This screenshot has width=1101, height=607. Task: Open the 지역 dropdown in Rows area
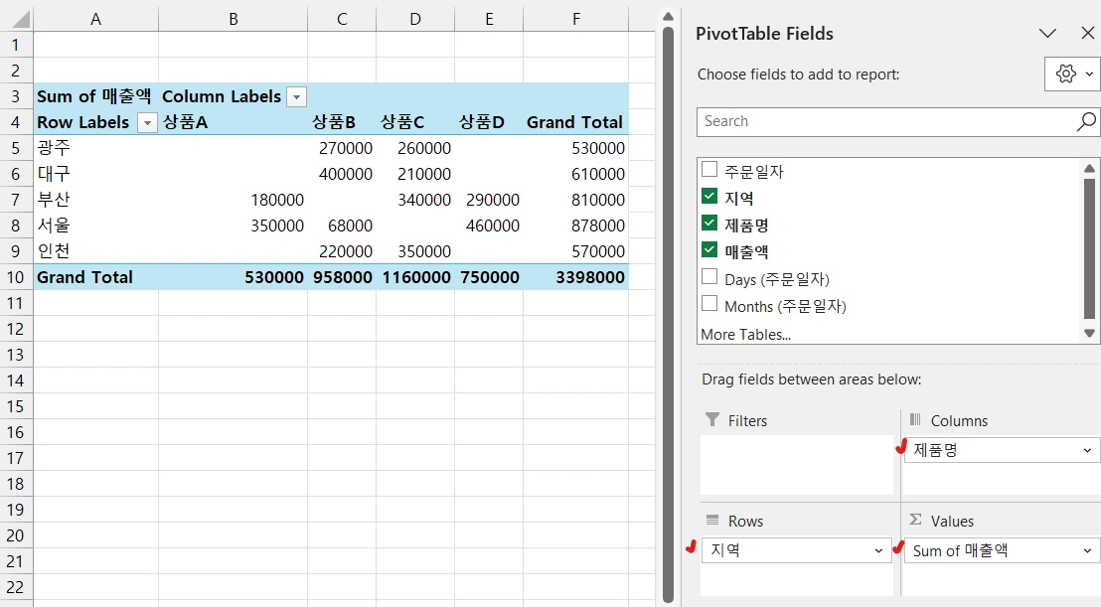point(878,550)
